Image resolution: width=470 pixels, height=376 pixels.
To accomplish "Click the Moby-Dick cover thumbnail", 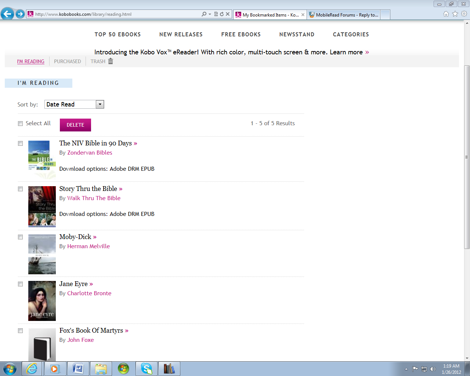I will click(42, 254).
